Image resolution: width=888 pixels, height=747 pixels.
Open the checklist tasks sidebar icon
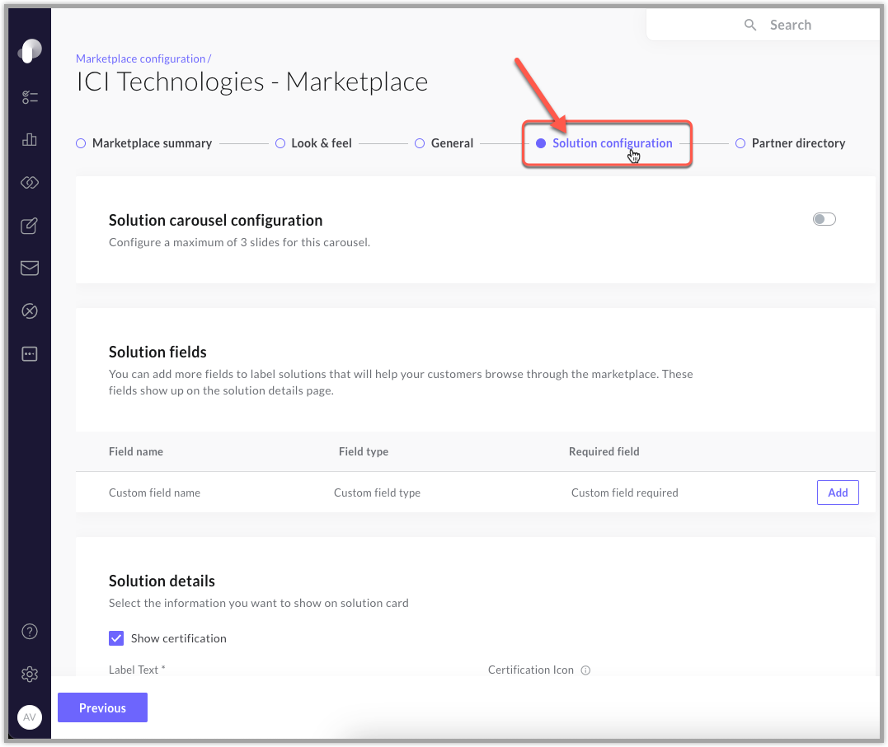pos(30,97)
